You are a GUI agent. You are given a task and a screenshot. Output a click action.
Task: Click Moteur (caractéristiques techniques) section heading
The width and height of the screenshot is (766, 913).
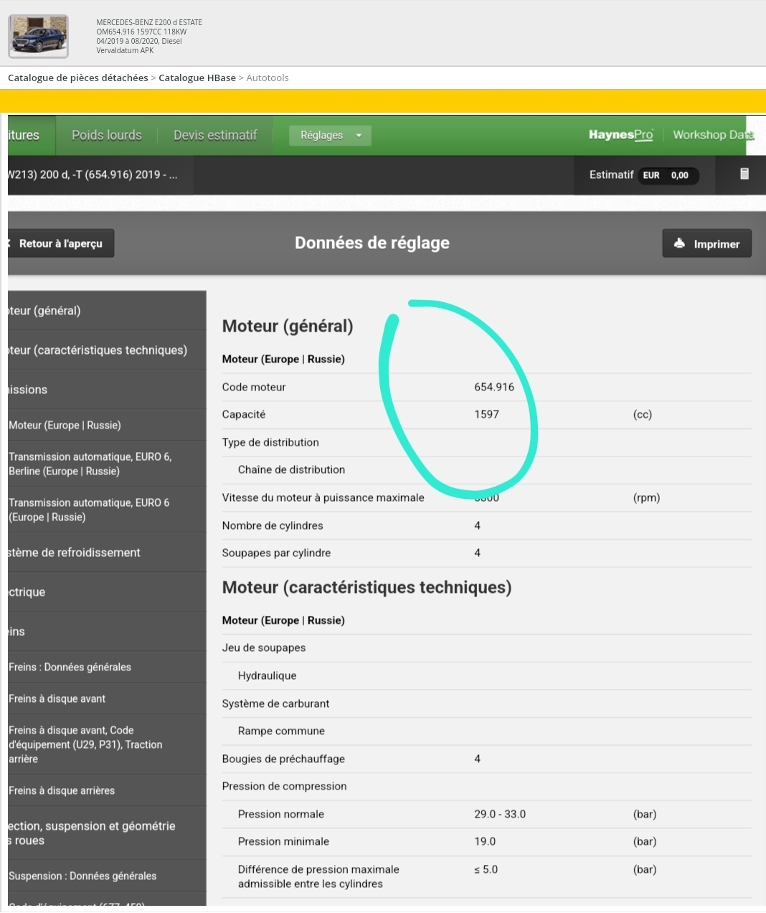(x=367, y=587)
